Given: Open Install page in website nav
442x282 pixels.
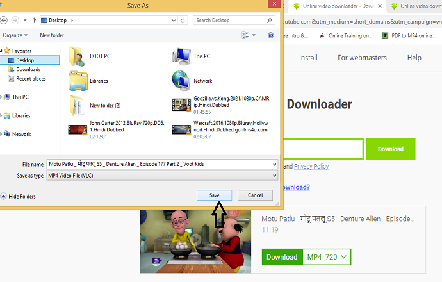Looking at the screenshot, I should [308, 58].
